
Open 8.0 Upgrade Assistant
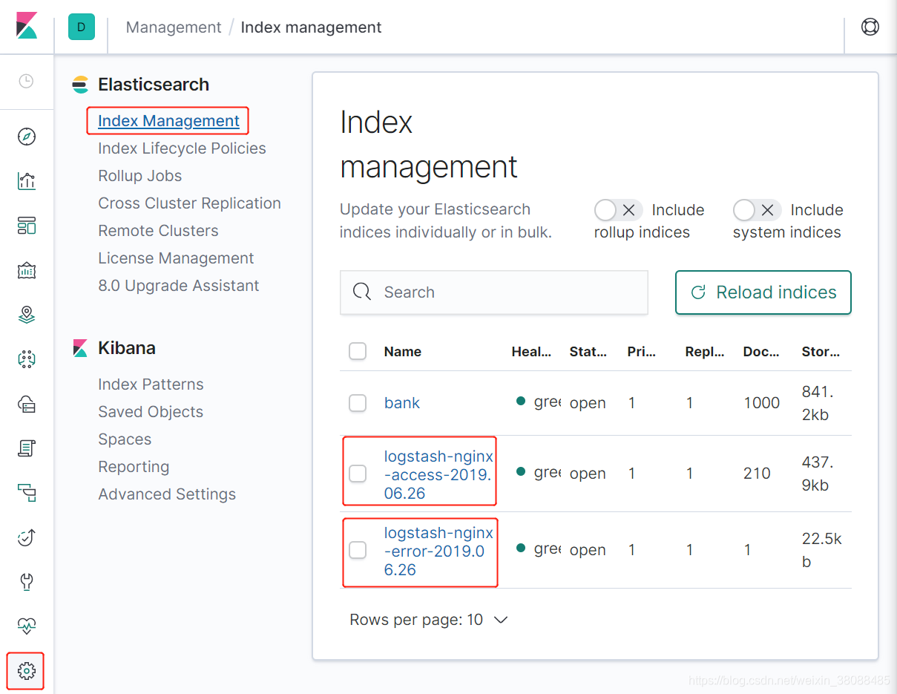[178, 286]
